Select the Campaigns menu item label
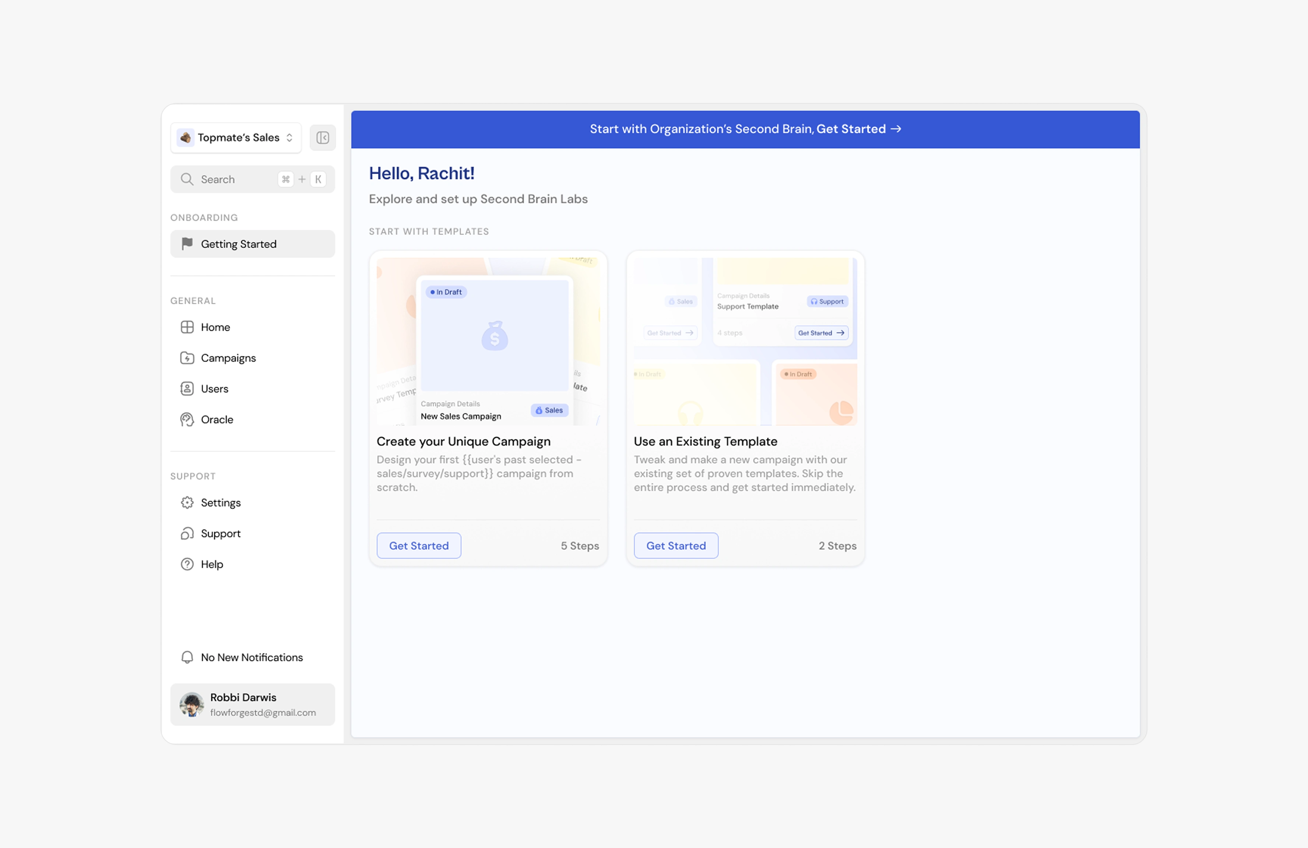This screenshot has height=848, width=1308. click(x=228, y=357)
